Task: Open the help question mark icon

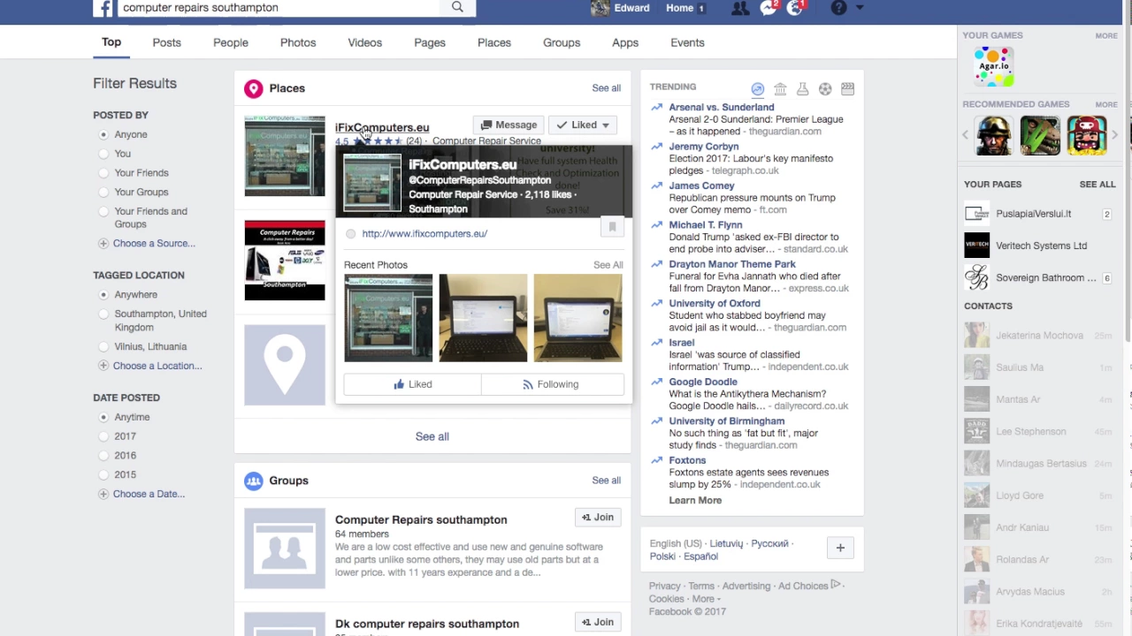Action: [x=838, y=8]
